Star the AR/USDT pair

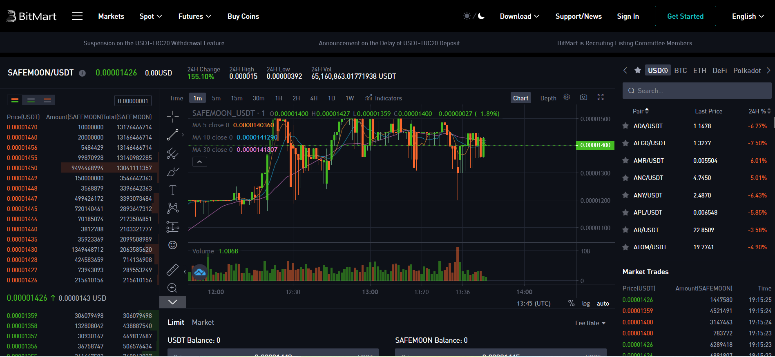coord(625,230)
